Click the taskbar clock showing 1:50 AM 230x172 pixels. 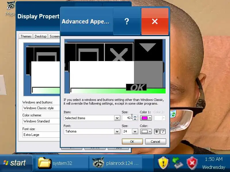214,159
